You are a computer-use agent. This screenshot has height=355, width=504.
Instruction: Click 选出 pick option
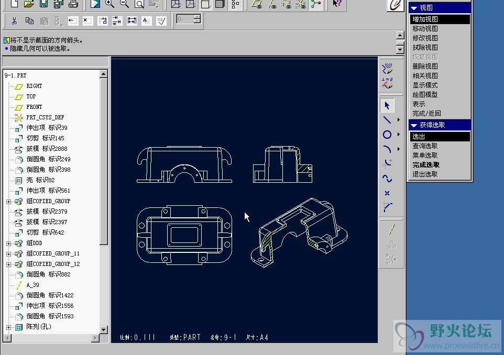point(440,137)
